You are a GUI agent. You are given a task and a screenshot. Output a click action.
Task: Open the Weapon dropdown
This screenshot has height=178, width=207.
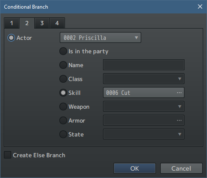[x=144, y=107]
